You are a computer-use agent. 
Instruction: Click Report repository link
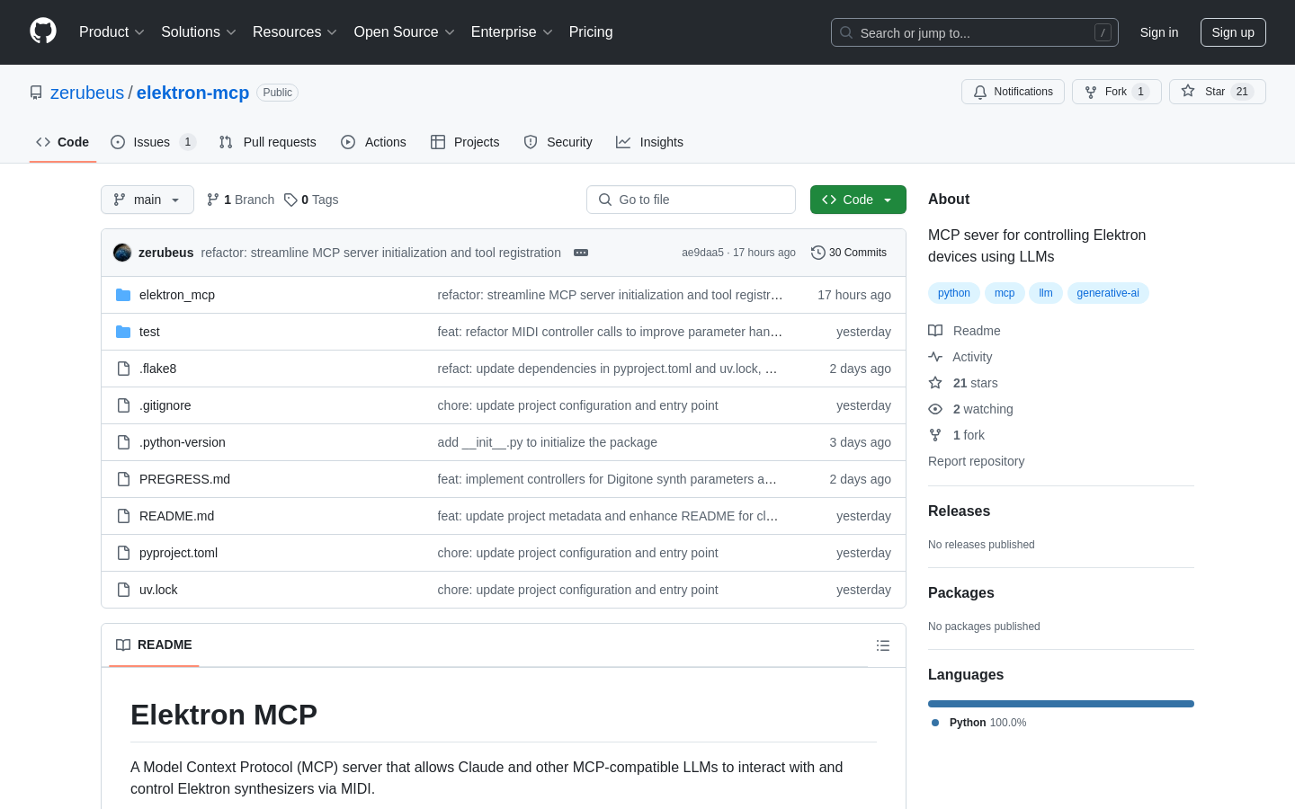(x=976, y=461)
